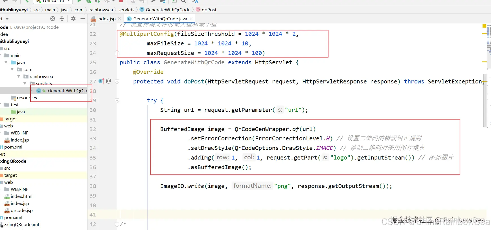This screenshot has width=491, height=230.
Task: Collapse the com package tree arrow
Action: click(12, 69)
